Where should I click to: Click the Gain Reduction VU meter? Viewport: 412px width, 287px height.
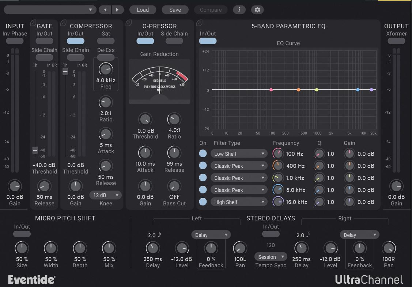pos(159,82)
